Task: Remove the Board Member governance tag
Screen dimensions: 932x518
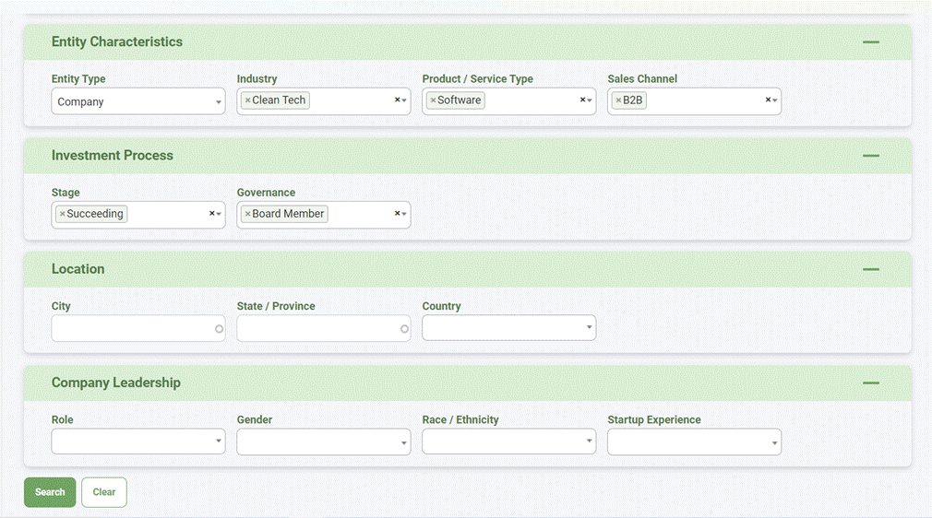Action: pyautogui.click(x=248, y=214)
